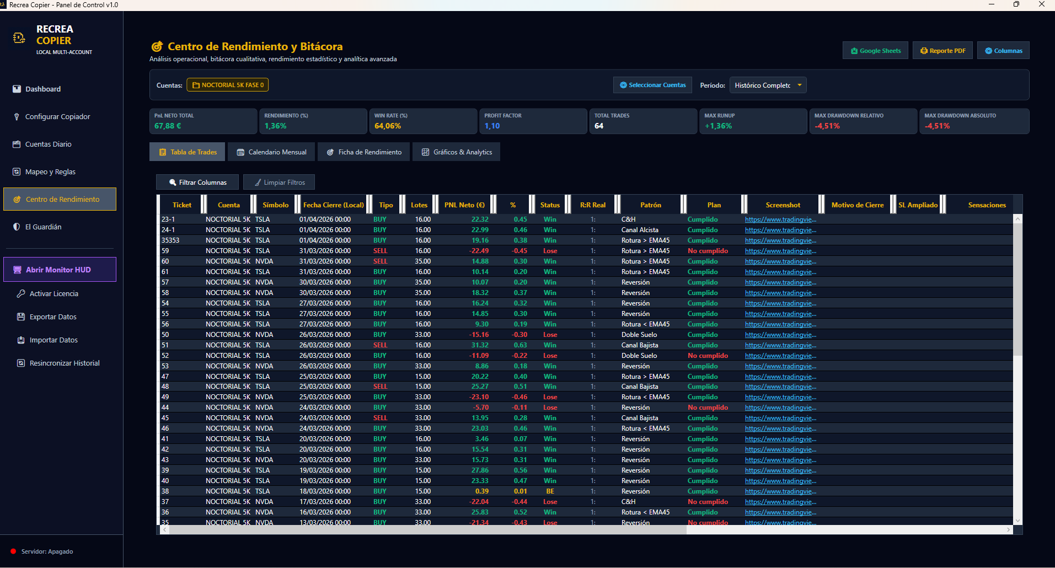Image resolution: width=1055 pixels, height=568 pixels.
Task: Select PNL value -22.49 in row 59
Action: point(479,251)
